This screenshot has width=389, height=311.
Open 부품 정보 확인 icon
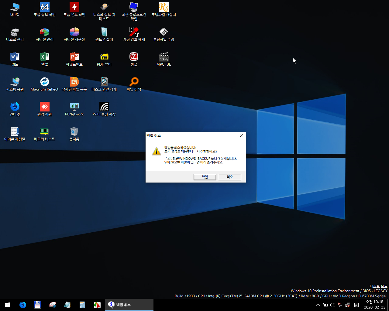(44, 10)
